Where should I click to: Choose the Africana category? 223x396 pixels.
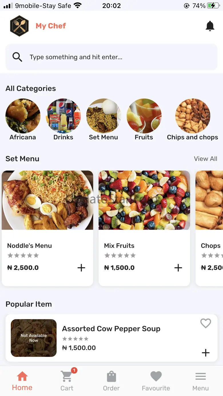[23, 116]
